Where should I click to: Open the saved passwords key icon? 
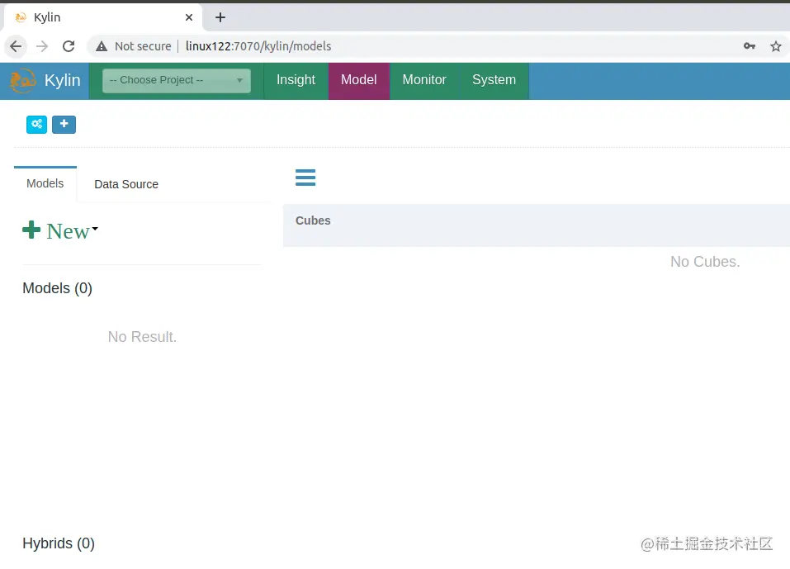(x=750, y=46)
